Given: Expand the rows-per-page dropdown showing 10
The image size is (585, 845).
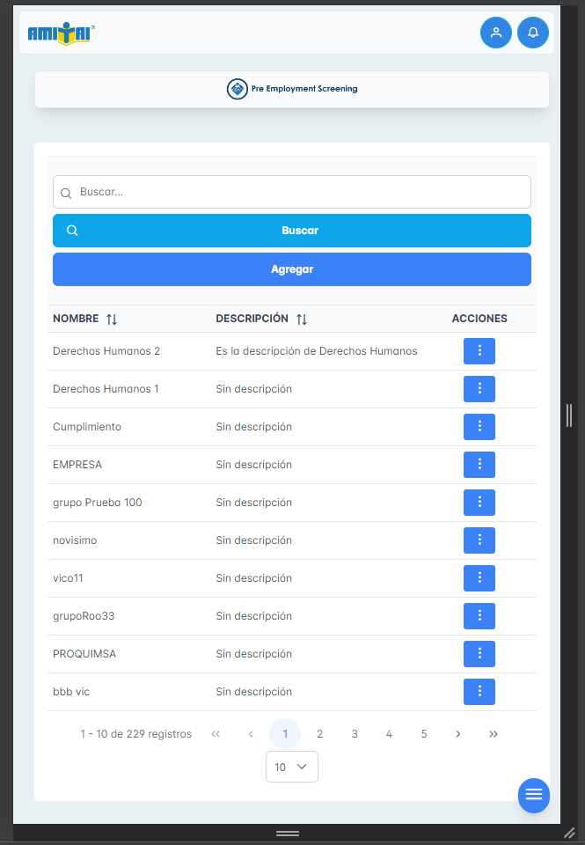Looking at the screenshot, I should click(x=291, y=767).
